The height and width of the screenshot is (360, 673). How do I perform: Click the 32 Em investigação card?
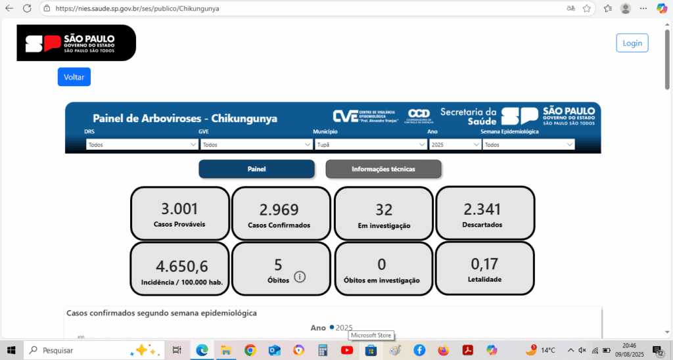click(384, 214)
